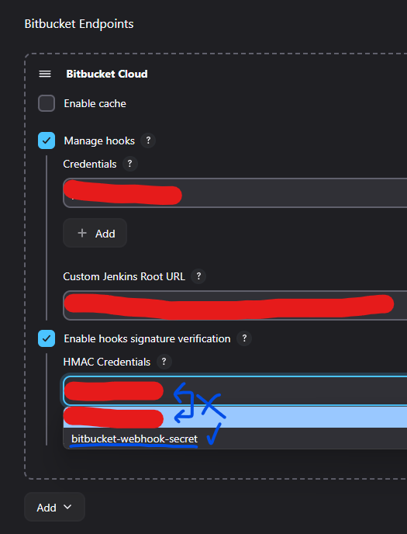Click the Custom Jenkins Root URL label
Image resolution: width=407 pixels, height=534 pixels.
point(124,276)
